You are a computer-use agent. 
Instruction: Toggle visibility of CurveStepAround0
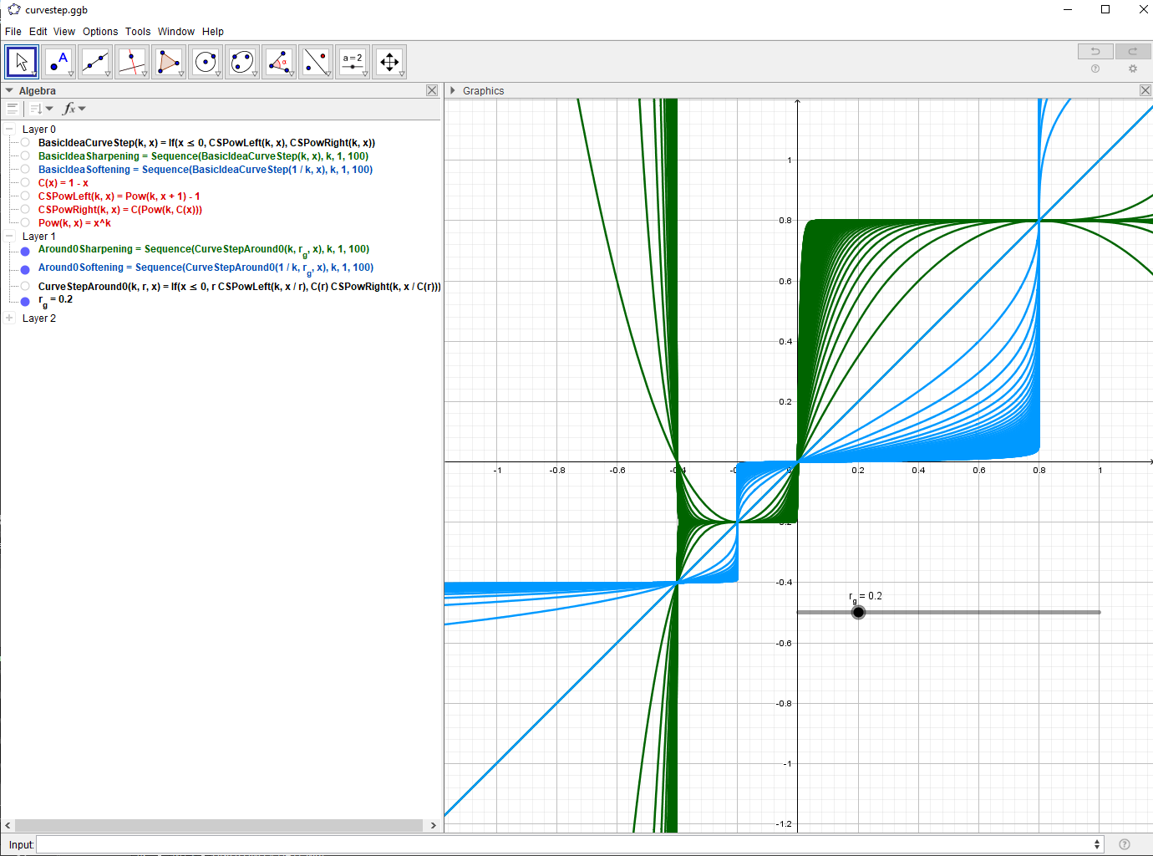(25, 287)
